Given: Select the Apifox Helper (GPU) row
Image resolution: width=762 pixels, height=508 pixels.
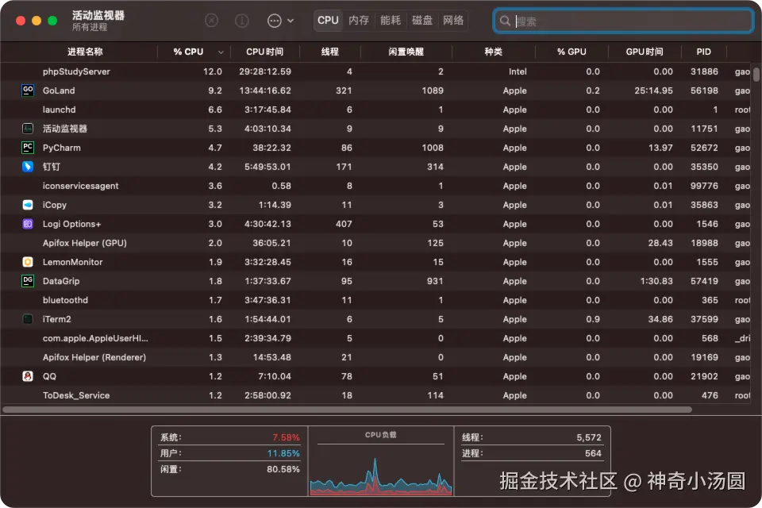Looking at the screenshot, I should [375, 243].
